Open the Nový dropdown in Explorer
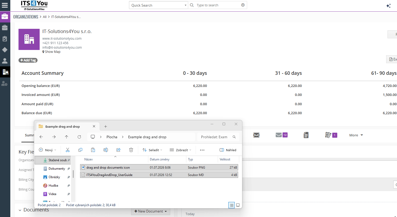The height and width of the screenshot is (217, 397). pyautogui.click(x=48, y=150)
